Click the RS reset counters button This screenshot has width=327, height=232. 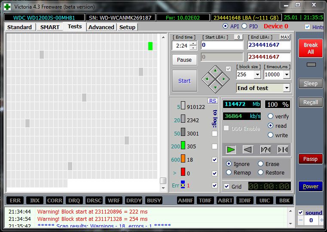pyautogui.click(x=212, y=101)
